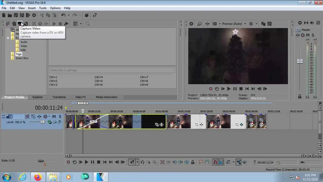Click Loop Playback in timeline transport
Image resolution: width=323 pixels, height=182 pixels.
(x=74, y=162)
